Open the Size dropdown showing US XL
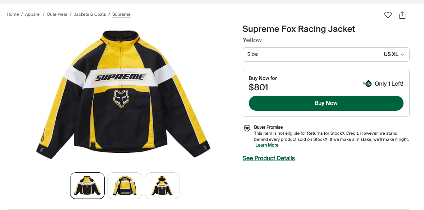Image resolution: width=424 pixels, height=210 pixels. click(326, 54)
